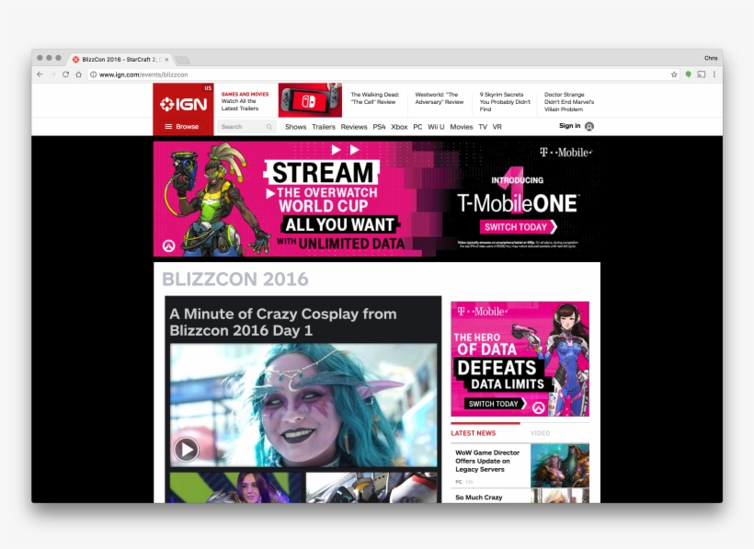Viewport: 754px width, 549px height.
Task: Click the Sign in link
Action: (x=569, y=126)
